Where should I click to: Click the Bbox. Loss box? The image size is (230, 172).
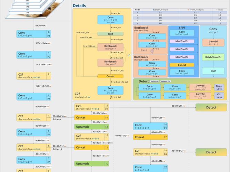219,87
